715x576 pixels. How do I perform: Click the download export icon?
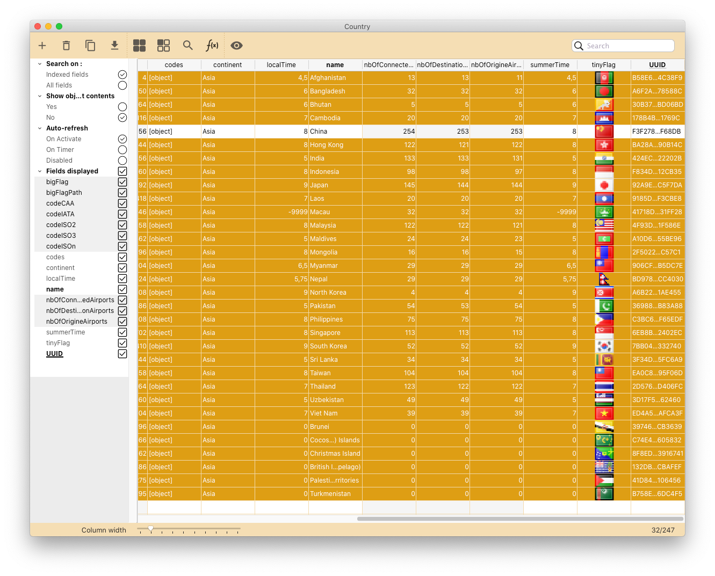[114, 46]
